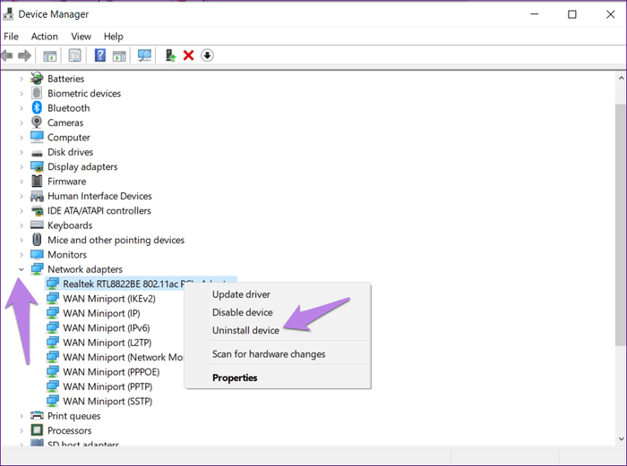The height and width of the screenshot is (466, 627).
Task: Click the Bluetooth category icon
Action: point(37,108)
